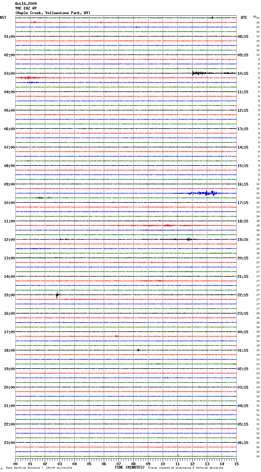261x472 pixels.
Task: Click the 00 minute axis tick label
Action: click(x=15, y=463)
